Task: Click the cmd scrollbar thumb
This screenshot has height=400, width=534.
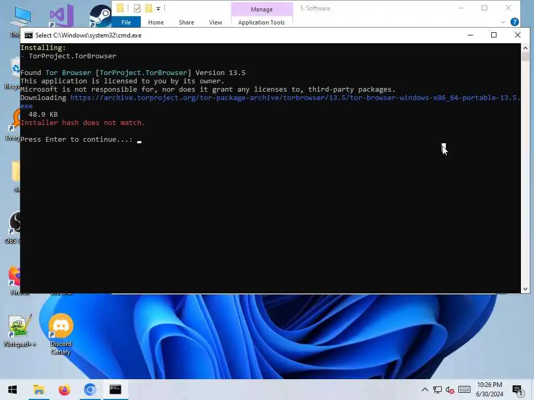Action: pyautogui.click(x=525, y=56)
